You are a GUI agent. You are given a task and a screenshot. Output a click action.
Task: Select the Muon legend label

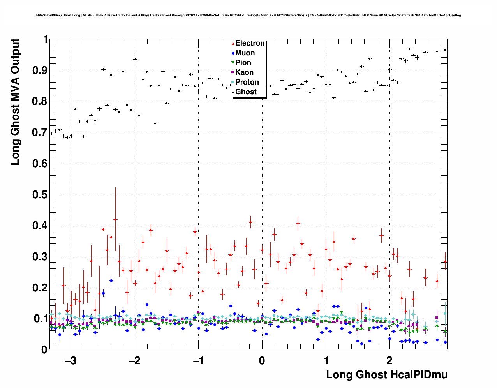coord(245,53)
